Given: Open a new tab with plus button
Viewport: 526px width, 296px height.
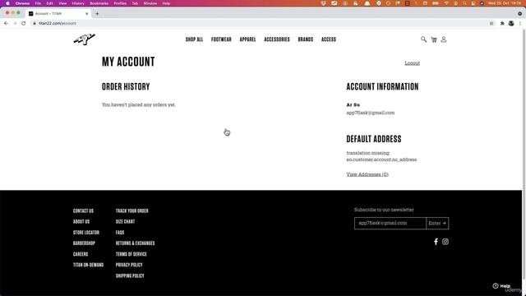Looking at the screenshot, I should [x=97, y=13].
